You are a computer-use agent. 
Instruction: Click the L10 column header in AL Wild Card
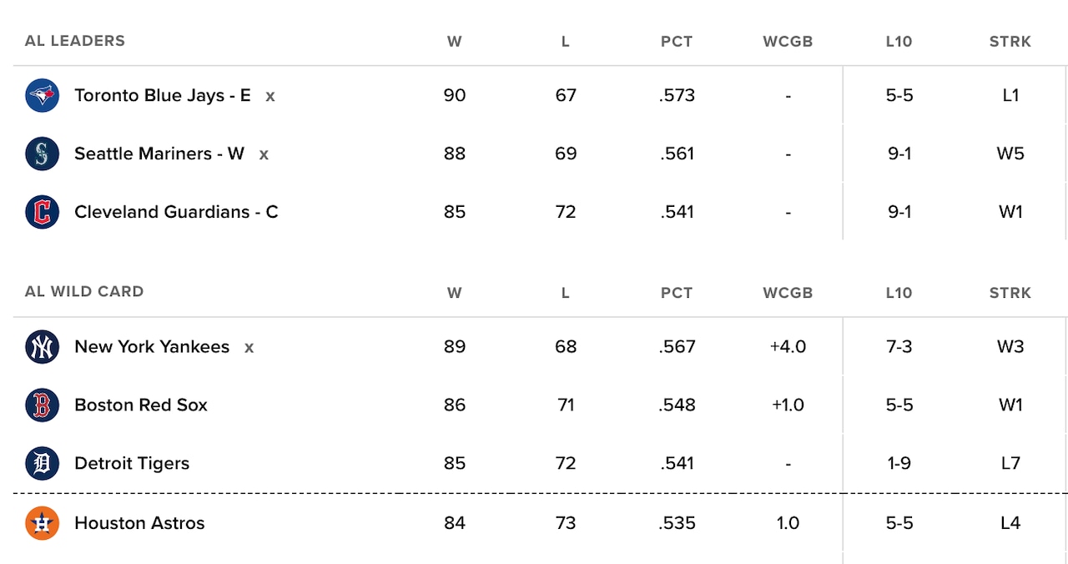899,293
